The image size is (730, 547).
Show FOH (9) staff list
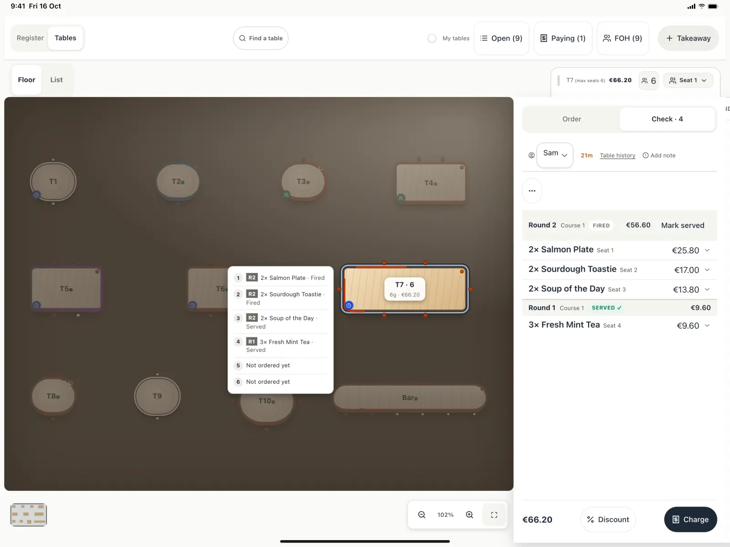(x=623, y=38)
